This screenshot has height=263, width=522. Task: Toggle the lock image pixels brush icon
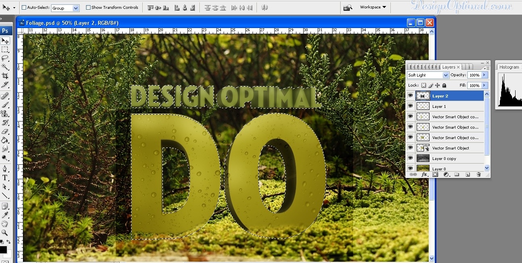click(x=430, y=85)
